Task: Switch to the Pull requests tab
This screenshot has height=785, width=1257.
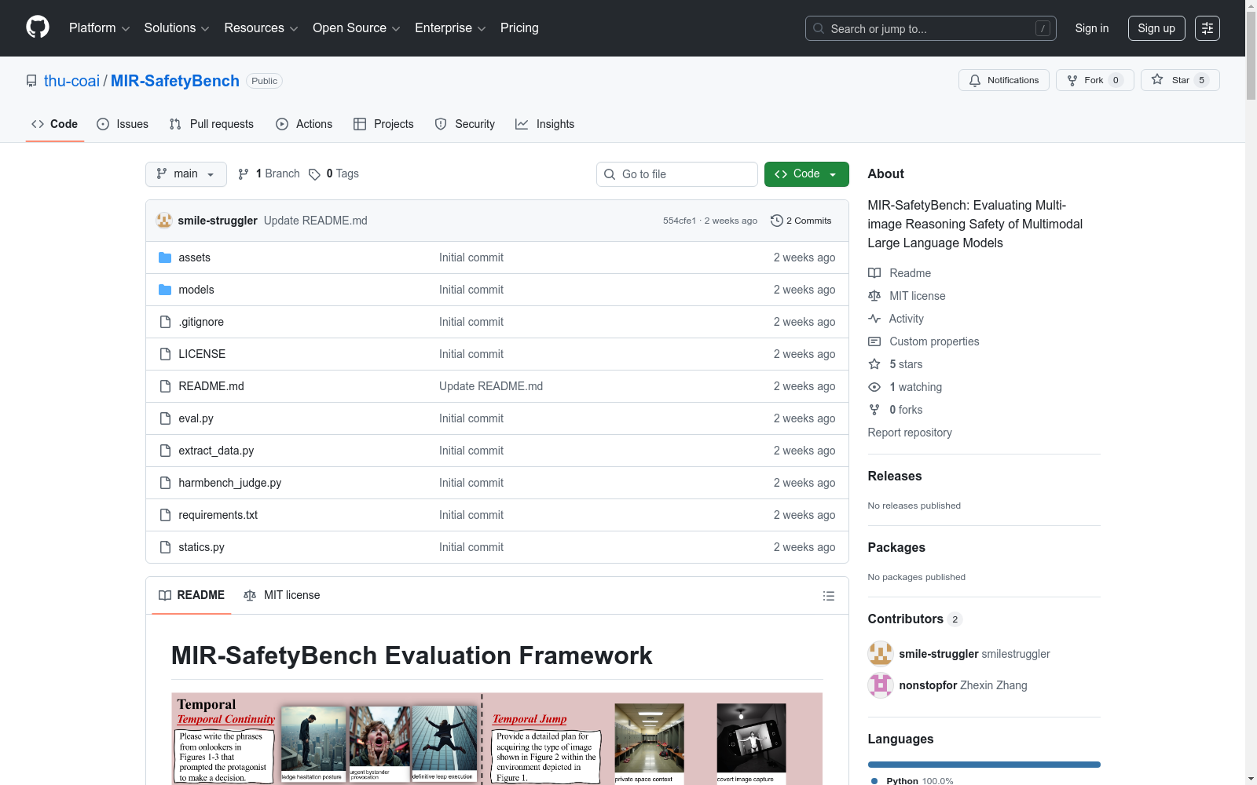Action: (x=211, y=124)
